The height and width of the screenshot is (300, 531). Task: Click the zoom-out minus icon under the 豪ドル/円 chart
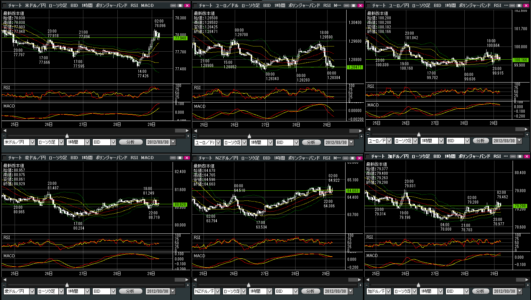click(4, 285)
